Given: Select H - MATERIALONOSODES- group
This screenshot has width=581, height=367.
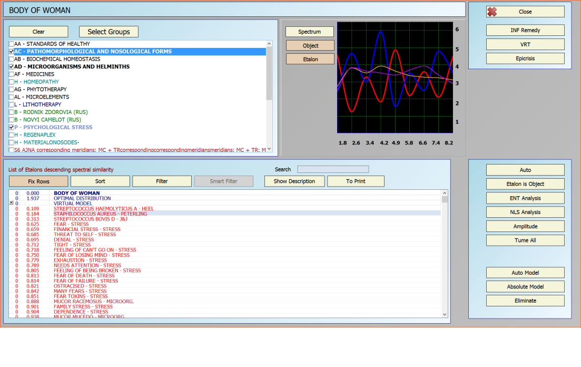Looking at the screenshot, I should (137, 142).
